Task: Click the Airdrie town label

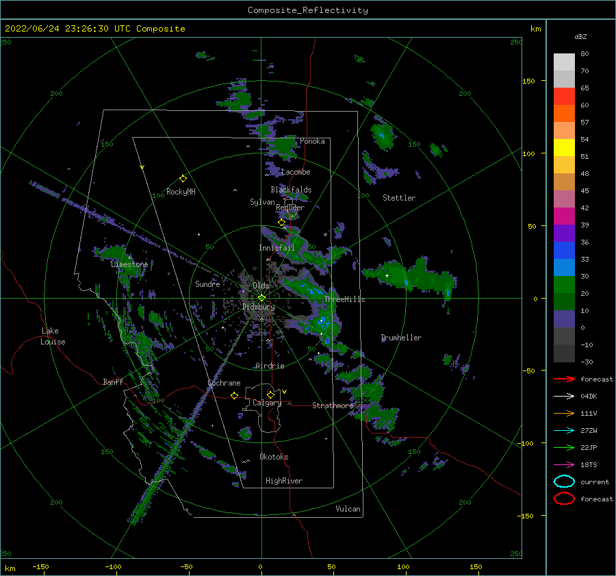Action: click(x=270, y=366)
